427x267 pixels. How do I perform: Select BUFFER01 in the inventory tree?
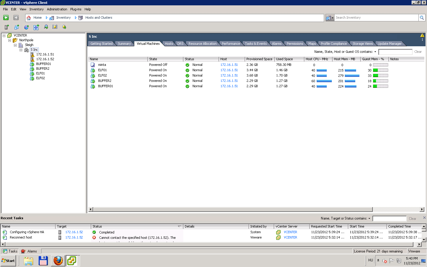[x=44, y=64]
